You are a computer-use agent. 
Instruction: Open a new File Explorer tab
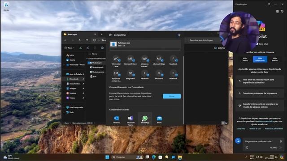102,34
